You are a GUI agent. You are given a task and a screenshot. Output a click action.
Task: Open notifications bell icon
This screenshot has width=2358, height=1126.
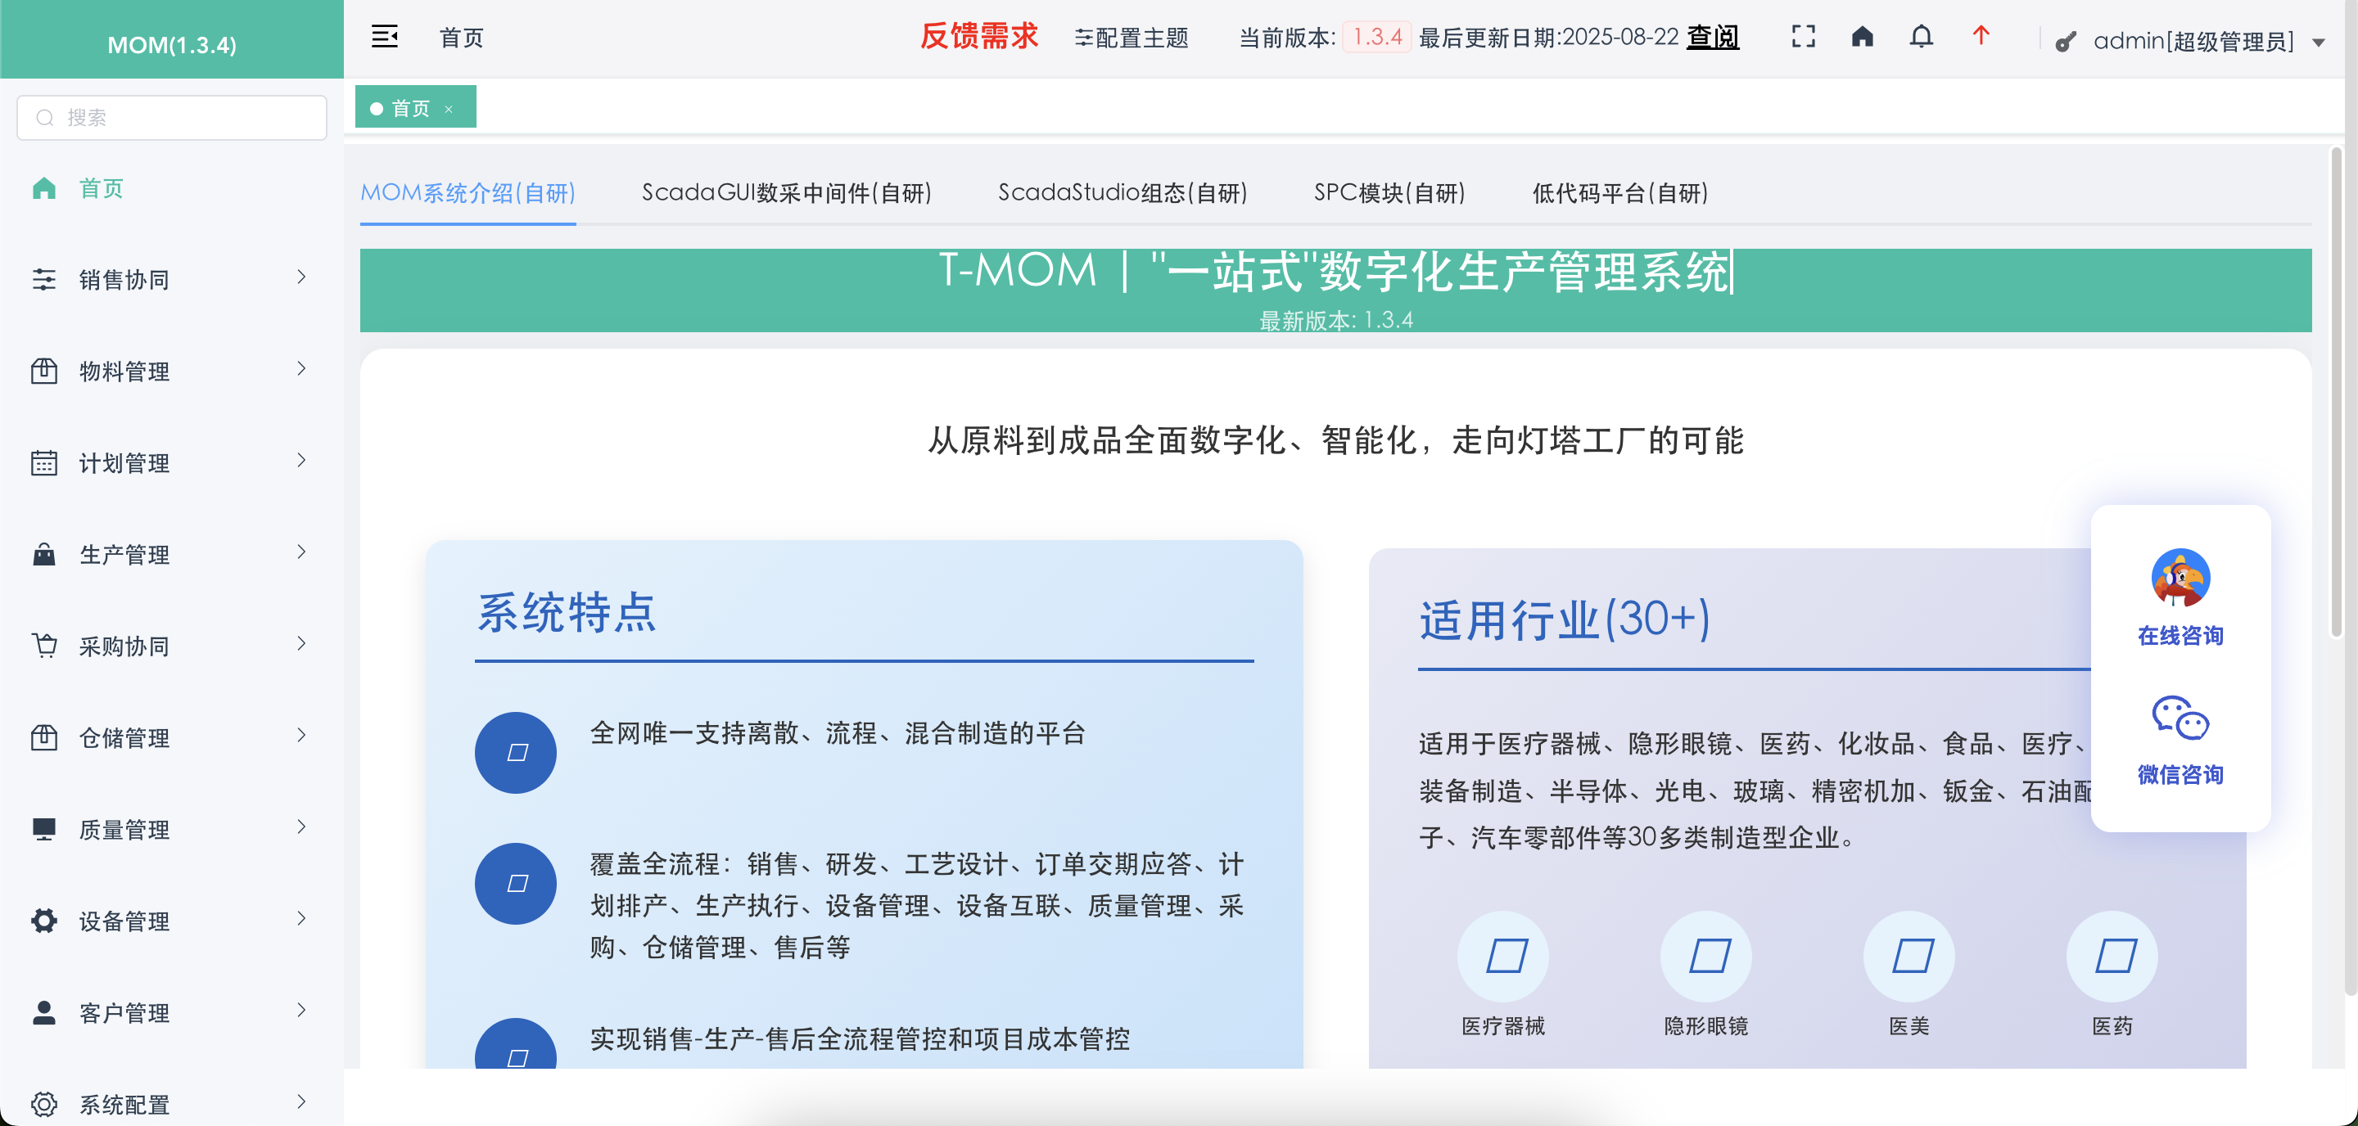(1922, 37)
